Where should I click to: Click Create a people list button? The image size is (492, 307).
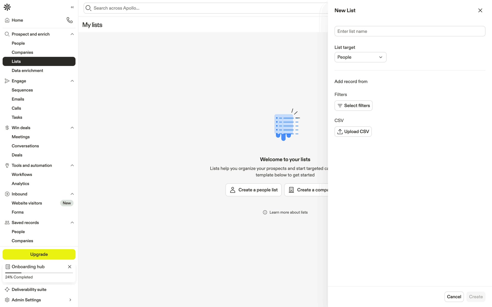[253, 190]
